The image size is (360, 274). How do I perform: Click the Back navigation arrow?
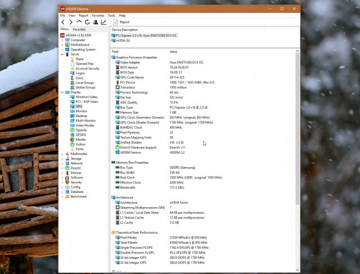[x=64, y=22]
